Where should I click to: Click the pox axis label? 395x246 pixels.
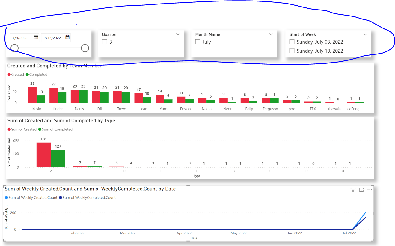click(292, 109)
